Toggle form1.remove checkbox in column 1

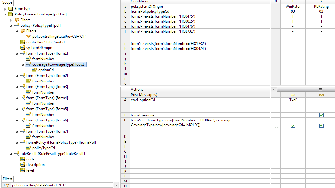pyautogui.click(x=293, y=115)
